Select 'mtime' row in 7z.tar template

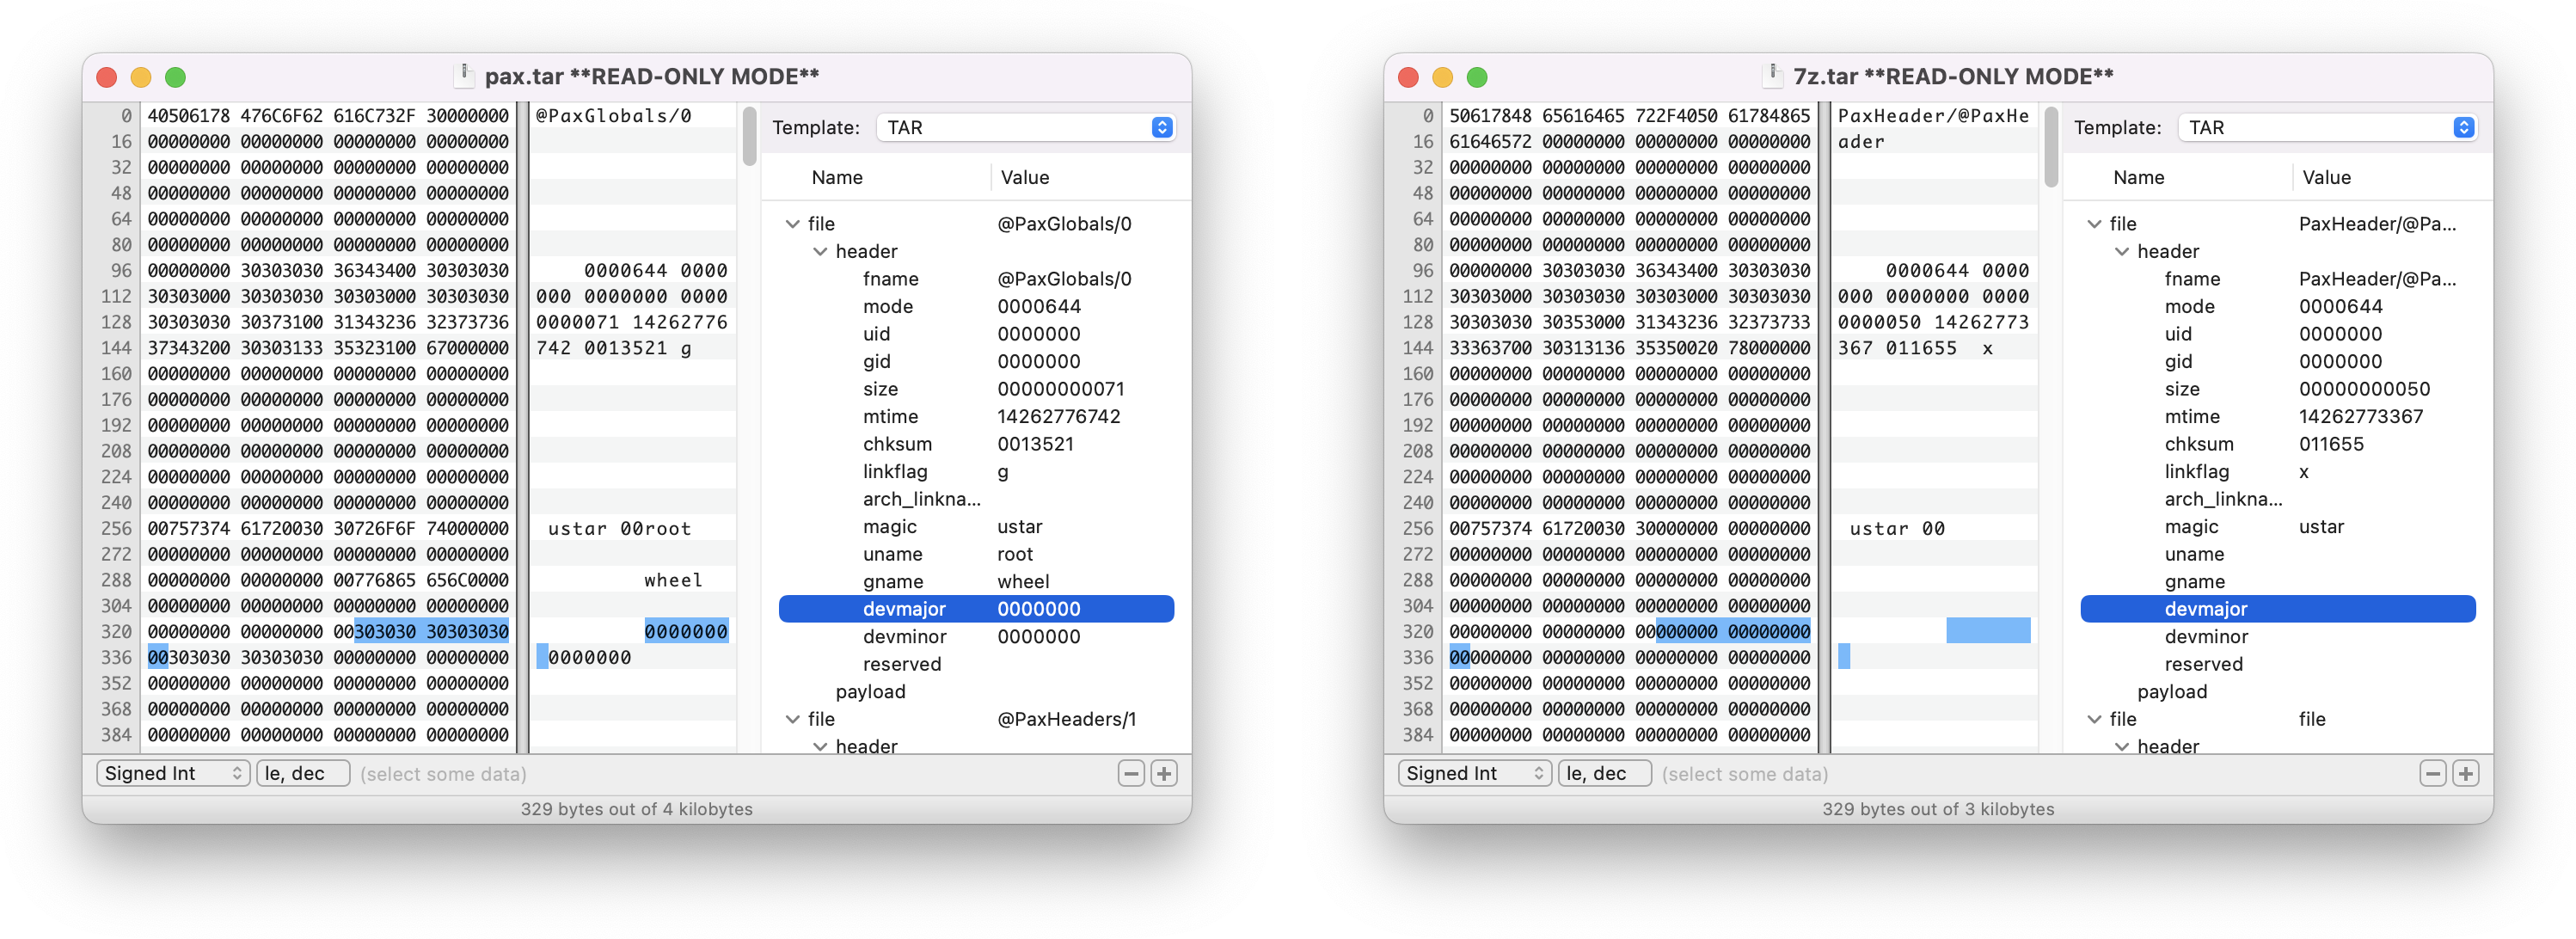click(2278, 416)
